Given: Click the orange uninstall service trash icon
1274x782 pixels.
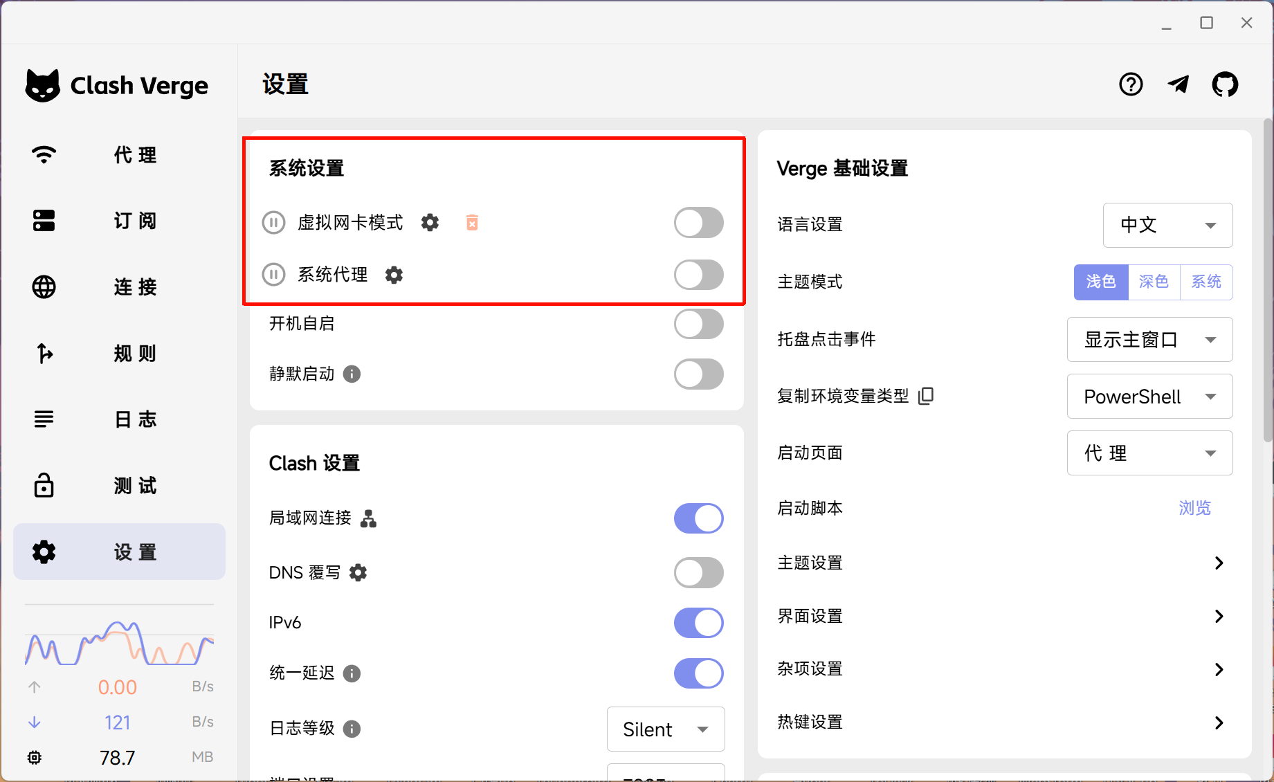Looking at the screenshot, I should click(472, 223).
